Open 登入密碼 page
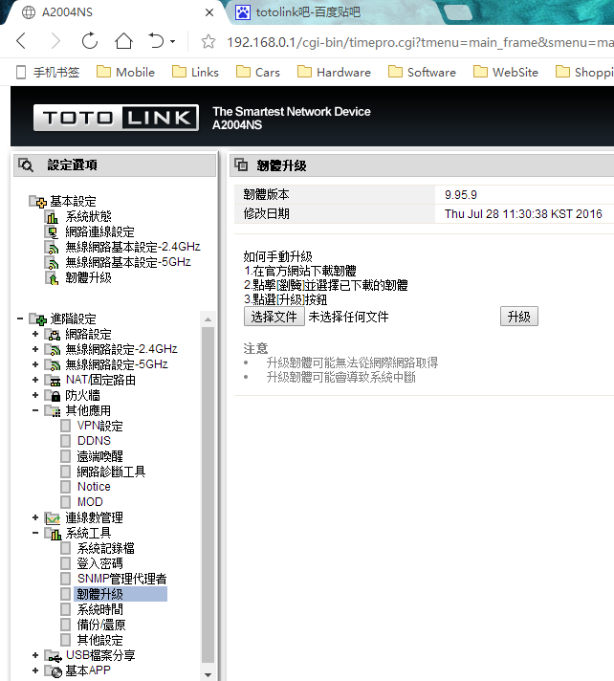614x681 pixels. pyautogui.click(x=100, y=563)
